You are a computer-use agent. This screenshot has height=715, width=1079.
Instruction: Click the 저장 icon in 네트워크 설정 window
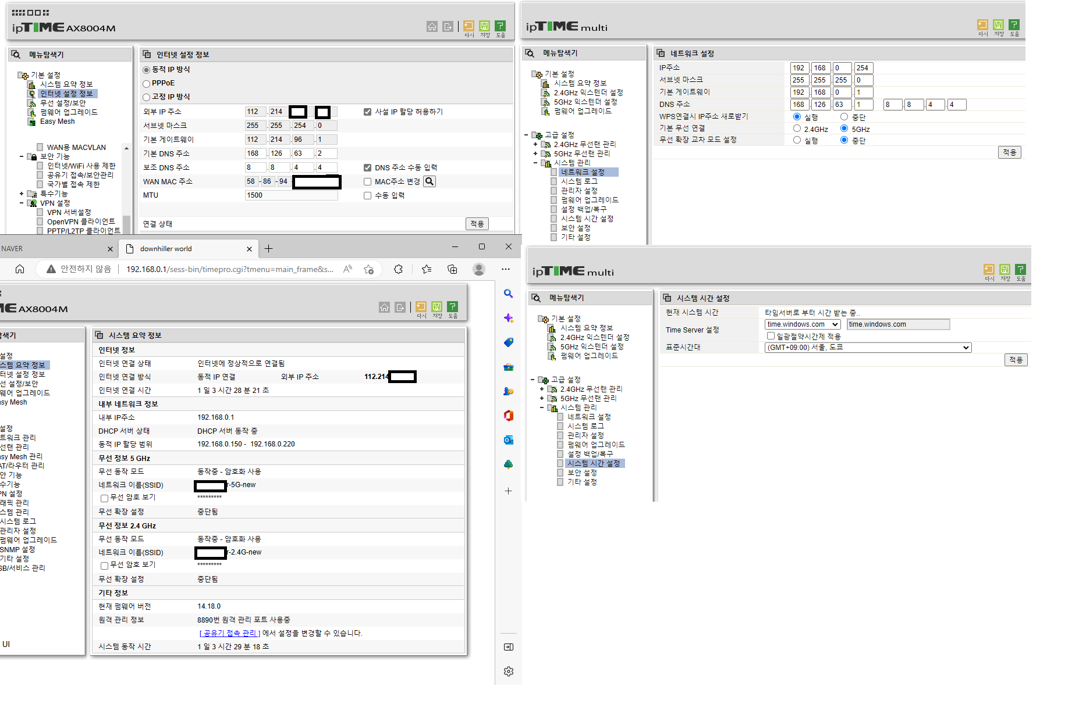(998, 24)
